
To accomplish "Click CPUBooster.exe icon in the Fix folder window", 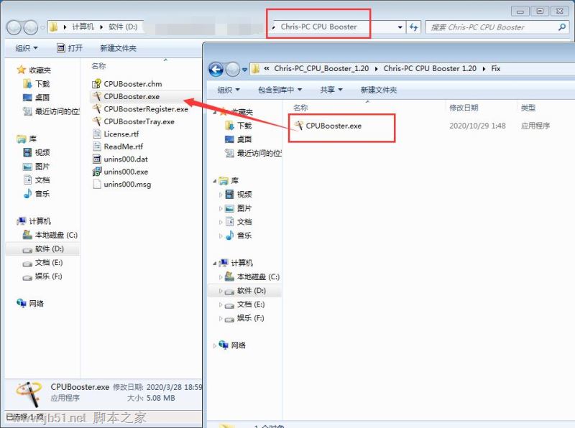I will point(299,126).
